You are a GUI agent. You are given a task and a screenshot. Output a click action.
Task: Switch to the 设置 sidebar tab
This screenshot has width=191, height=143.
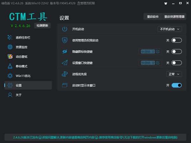click(x=28, y=85)
